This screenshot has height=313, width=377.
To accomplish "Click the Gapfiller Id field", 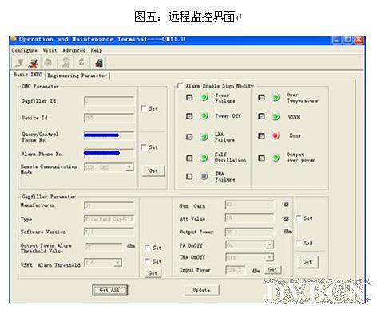I will pyautogui.click(x=109, y=101).
